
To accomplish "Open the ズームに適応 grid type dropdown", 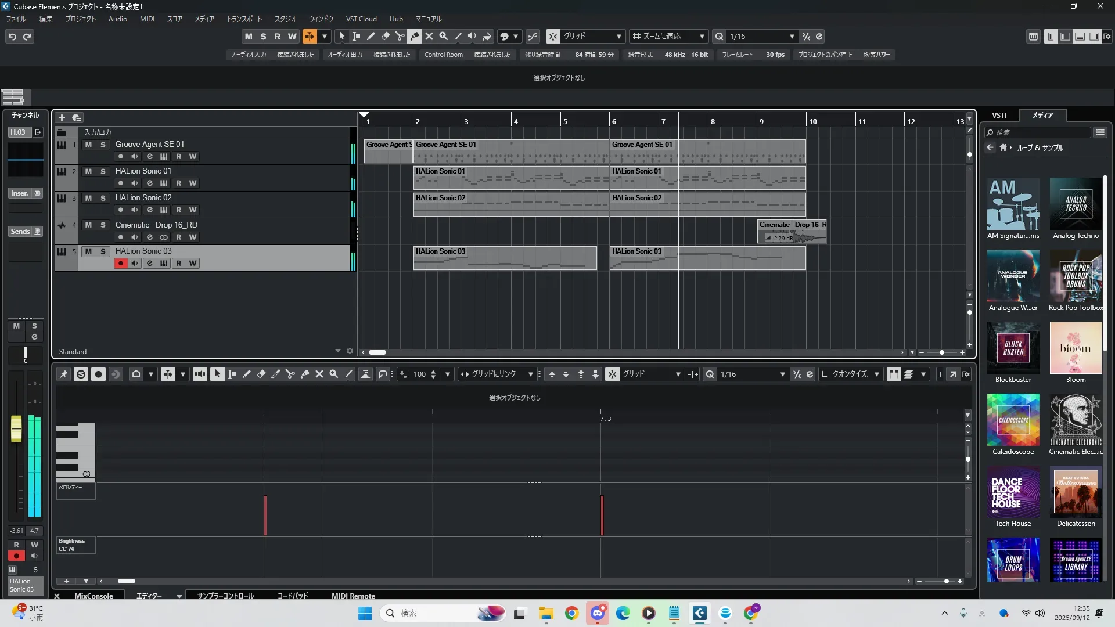I will point(702,37).
